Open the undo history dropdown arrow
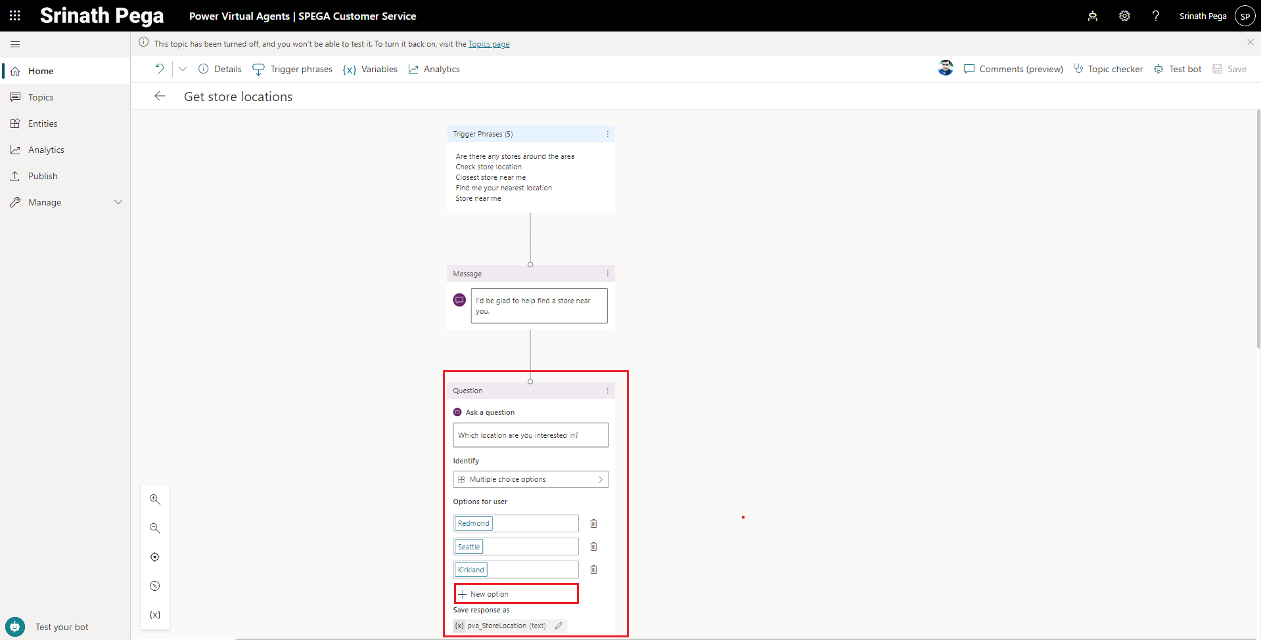1261x640 pixels. [183, 69]
